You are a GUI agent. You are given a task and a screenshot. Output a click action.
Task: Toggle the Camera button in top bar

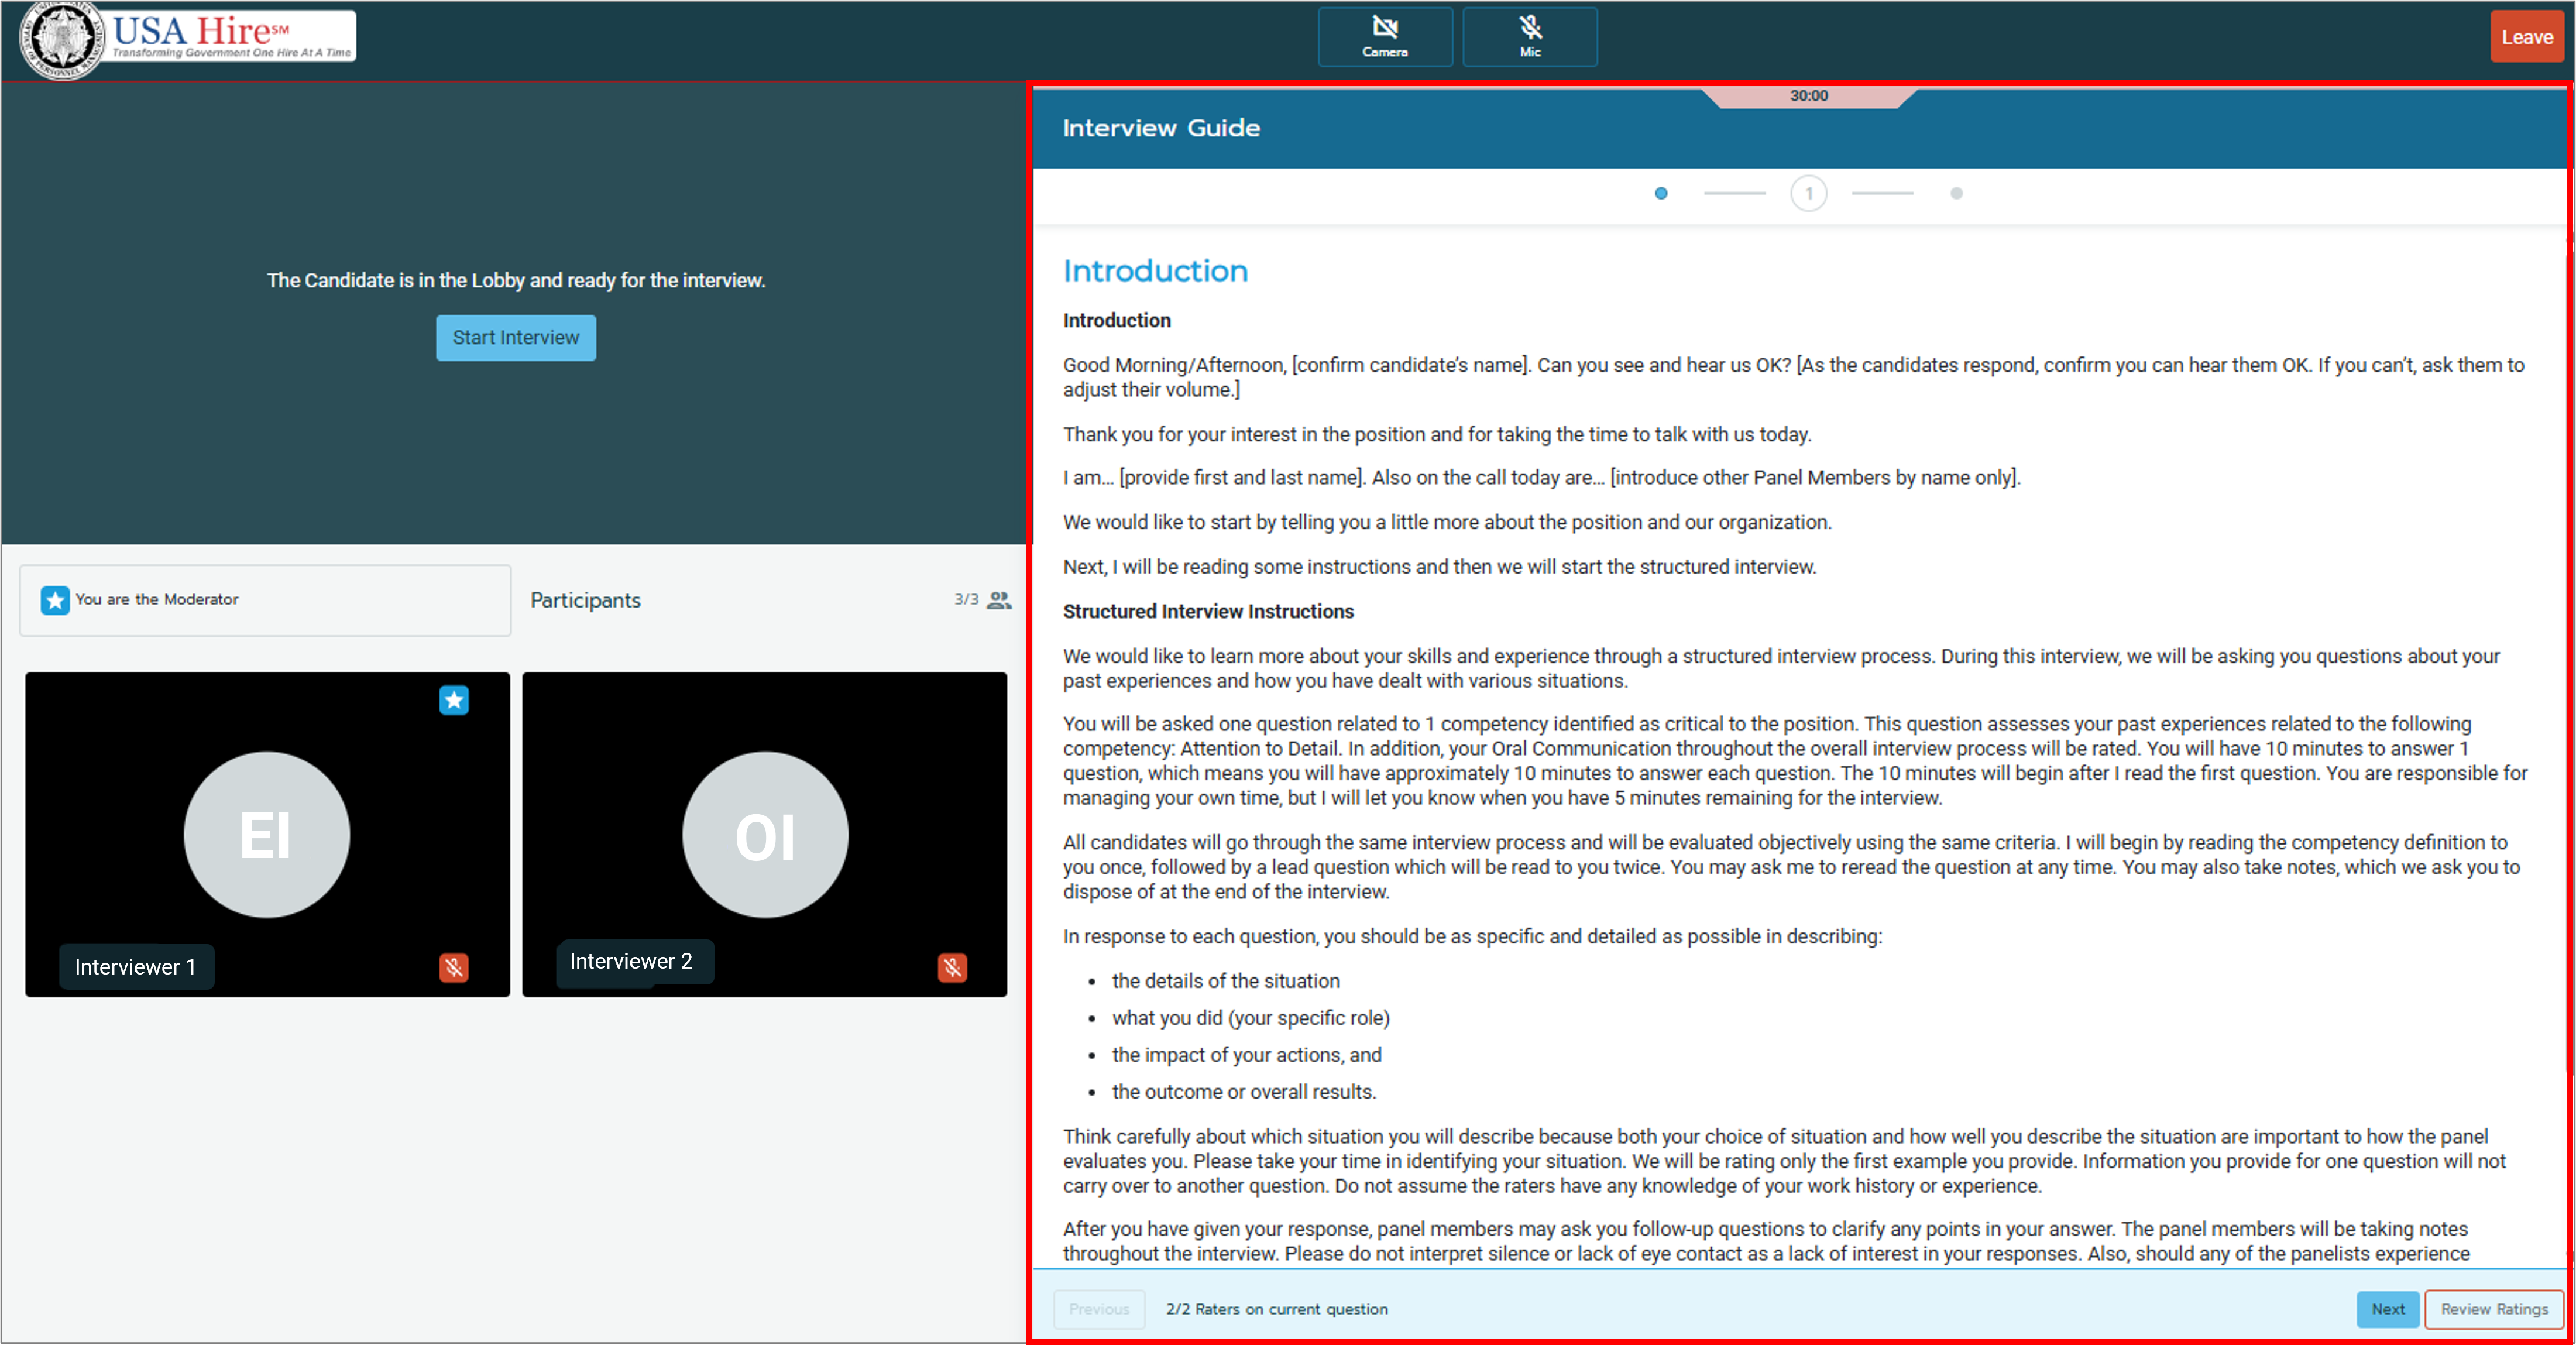click(x=1384, y=37)
